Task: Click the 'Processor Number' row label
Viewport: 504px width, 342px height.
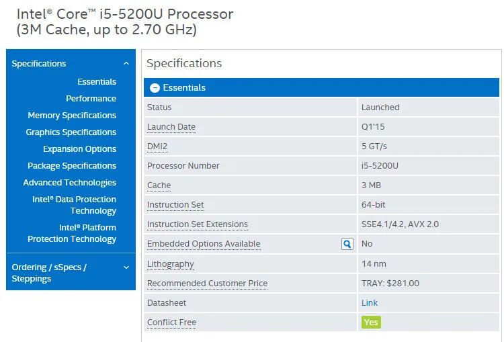Action: (x=183, y=166)
